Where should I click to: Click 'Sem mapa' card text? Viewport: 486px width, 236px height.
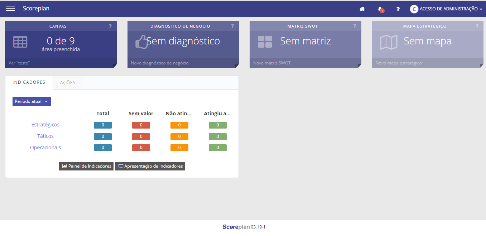click(428, 41)
